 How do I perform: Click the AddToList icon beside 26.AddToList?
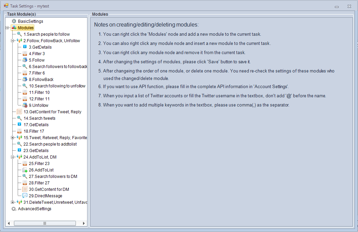point(25,170)
